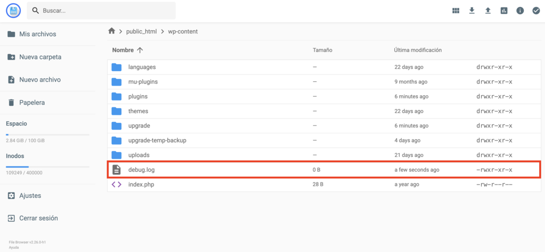Open the storage chart icon
The height and width of the screenshot is (252, 545).
coord(503,11)
